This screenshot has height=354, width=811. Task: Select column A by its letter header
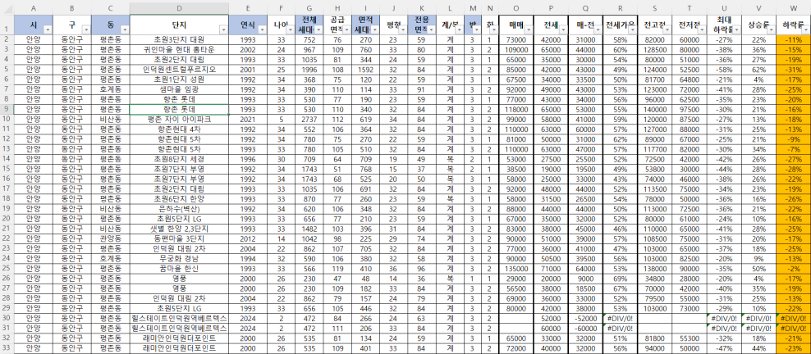(x=33, y=7)
